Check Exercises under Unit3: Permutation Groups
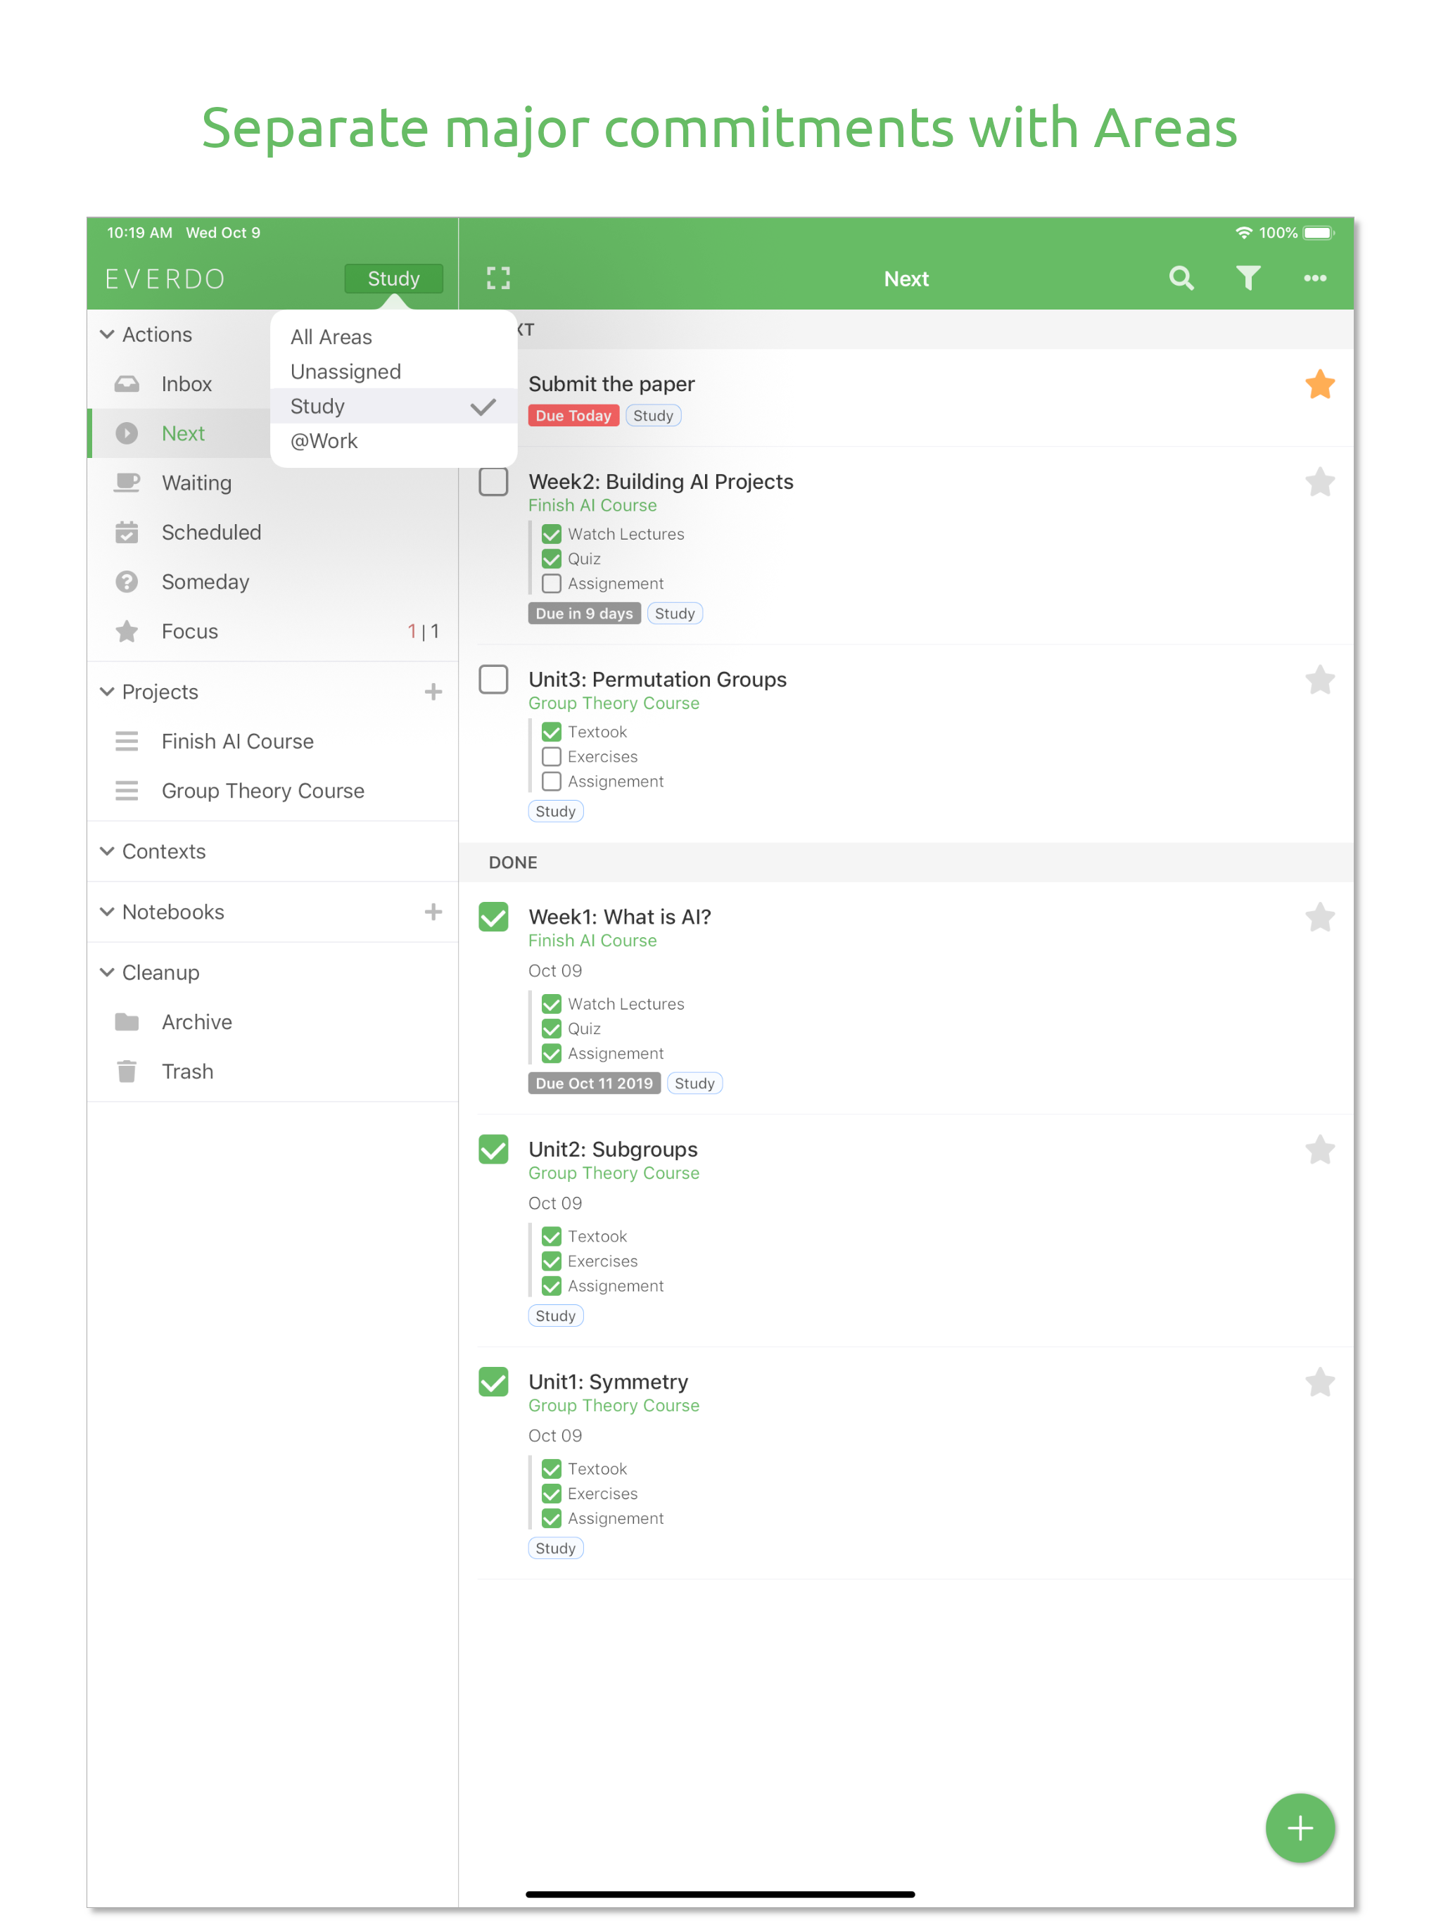The image size is (1441, 1922). pyautogui.click(x=551, y=758)
